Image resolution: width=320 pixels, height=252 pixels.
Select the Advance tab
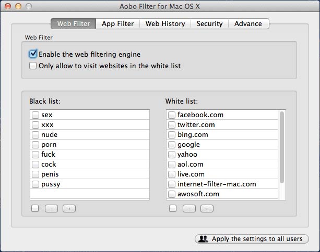coord(248,23)
